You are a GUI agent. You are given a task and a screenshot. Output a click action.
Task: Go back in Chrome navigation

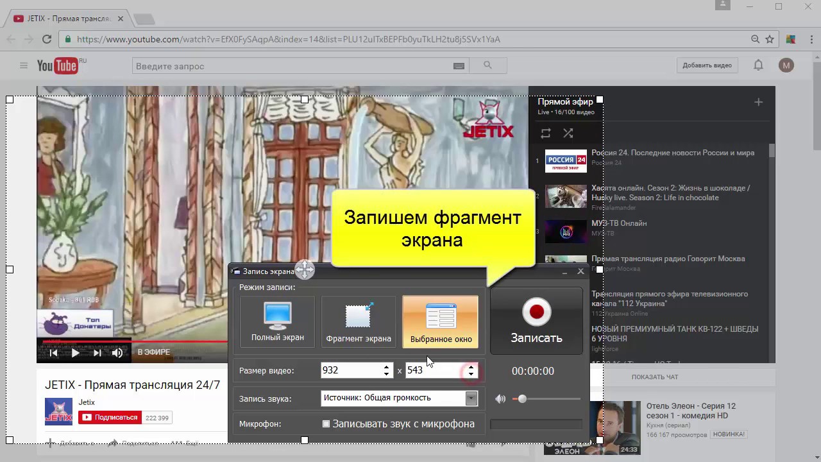pos(11,39)
